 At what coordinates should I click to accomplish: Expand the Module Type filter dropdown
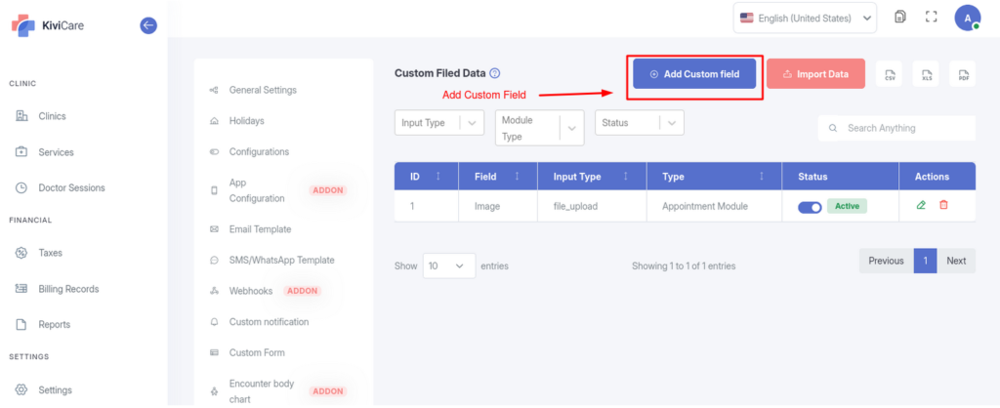tap(538, 128)
